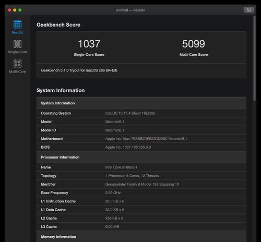Click the Multi-Core Score label

[x=194, y=55]
